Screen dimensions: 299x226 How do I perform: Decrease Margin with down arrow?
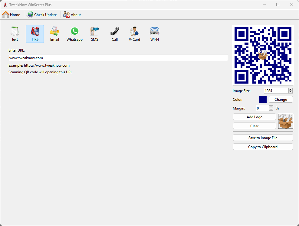[x=271, y=110]
